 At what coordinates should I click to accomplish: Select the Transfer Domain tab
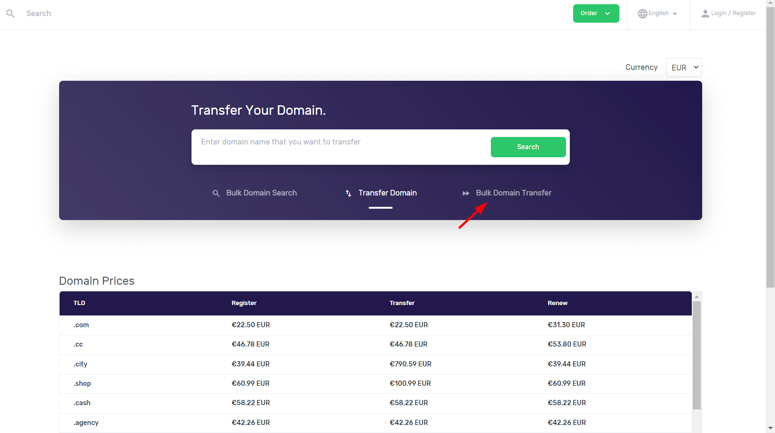381,193
